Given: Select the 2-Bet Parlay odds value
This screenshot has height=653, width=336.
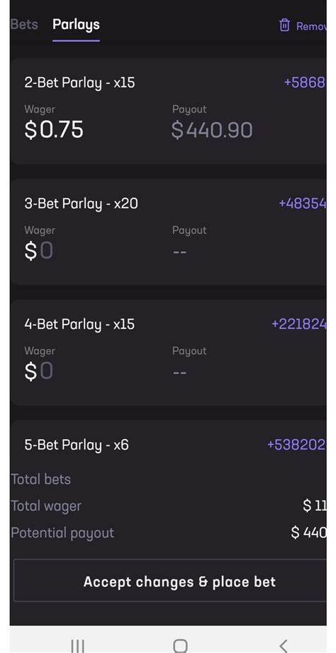Looking at the screenshot, I should point(305,82).
